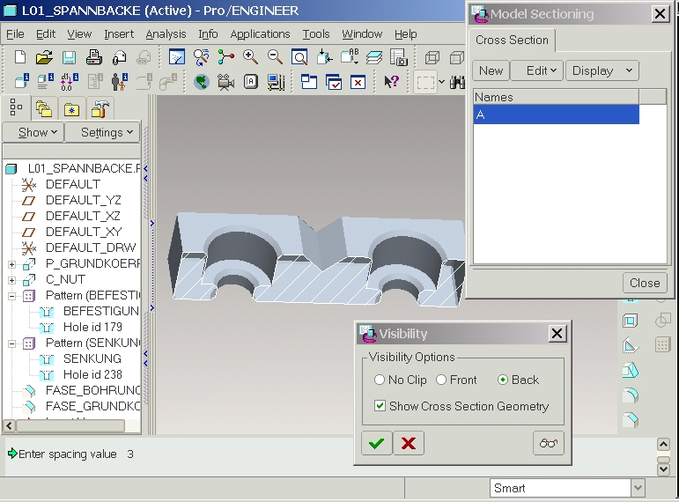The width and height of the screenshot is (679, 502).
Task: Click the Open folder toolbar icon
Action: pyautogui.click(x=44, y=57)
